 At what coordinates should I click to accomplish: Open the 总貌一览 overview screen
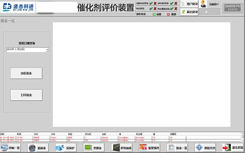(x=10, y=147)
